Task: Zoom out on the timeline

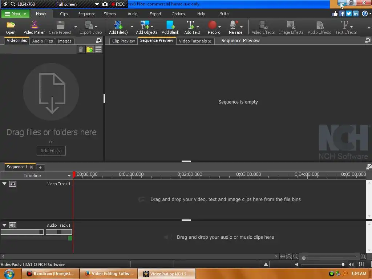Action: pyautogui.click(x=295, y=256)
